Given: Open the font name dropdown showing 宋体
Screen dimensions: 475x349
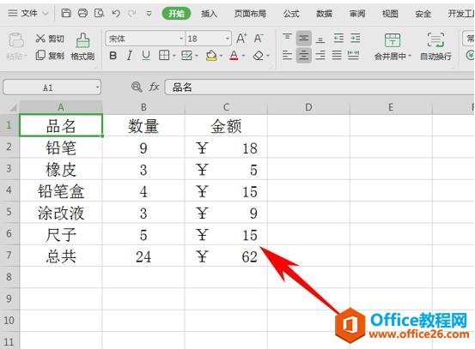Looking at the screenshot, I should (181, 39).
